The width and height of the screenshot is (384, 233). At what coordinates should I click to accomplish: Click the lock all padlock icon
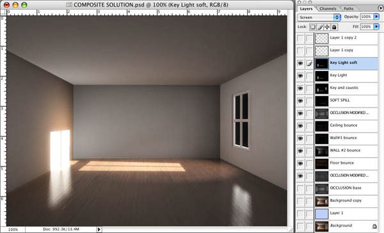point(334,27)
